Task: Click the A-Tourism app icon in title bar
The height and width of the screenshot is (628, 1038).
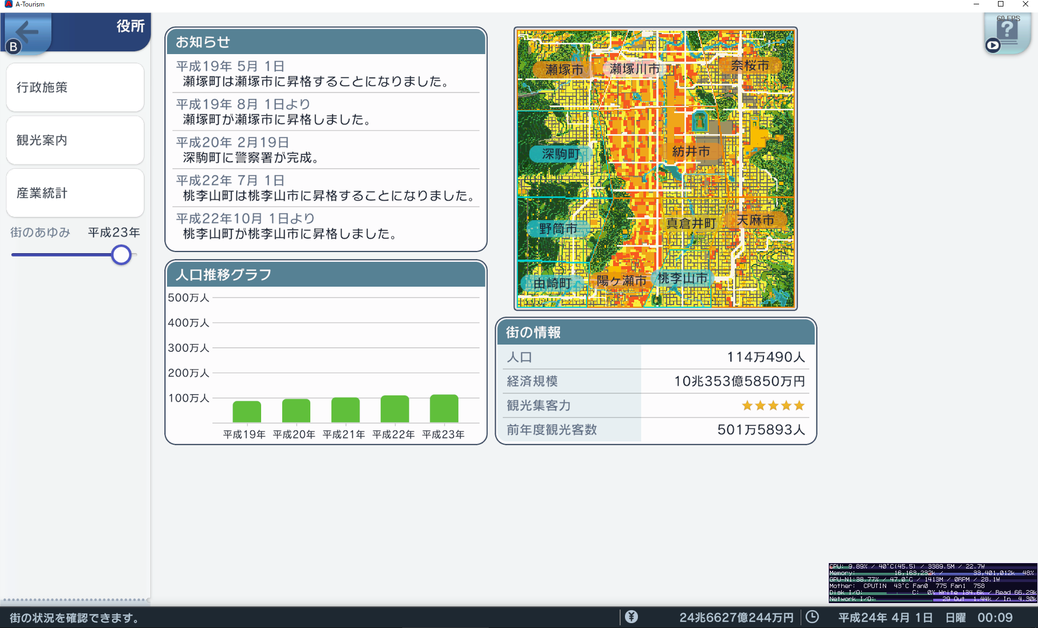Action: click(8, 4)
